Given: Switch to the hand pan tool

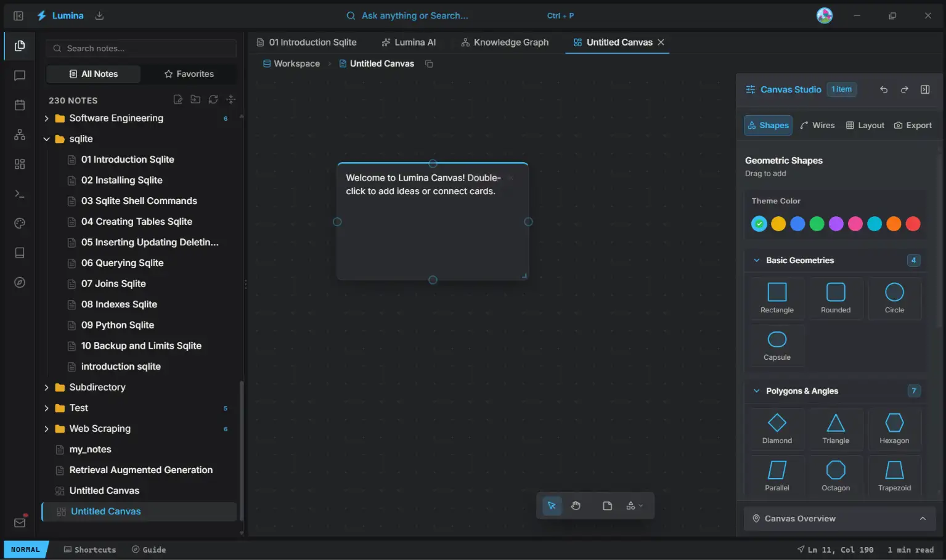Looking at the screenshot, I should pos(576,506).
